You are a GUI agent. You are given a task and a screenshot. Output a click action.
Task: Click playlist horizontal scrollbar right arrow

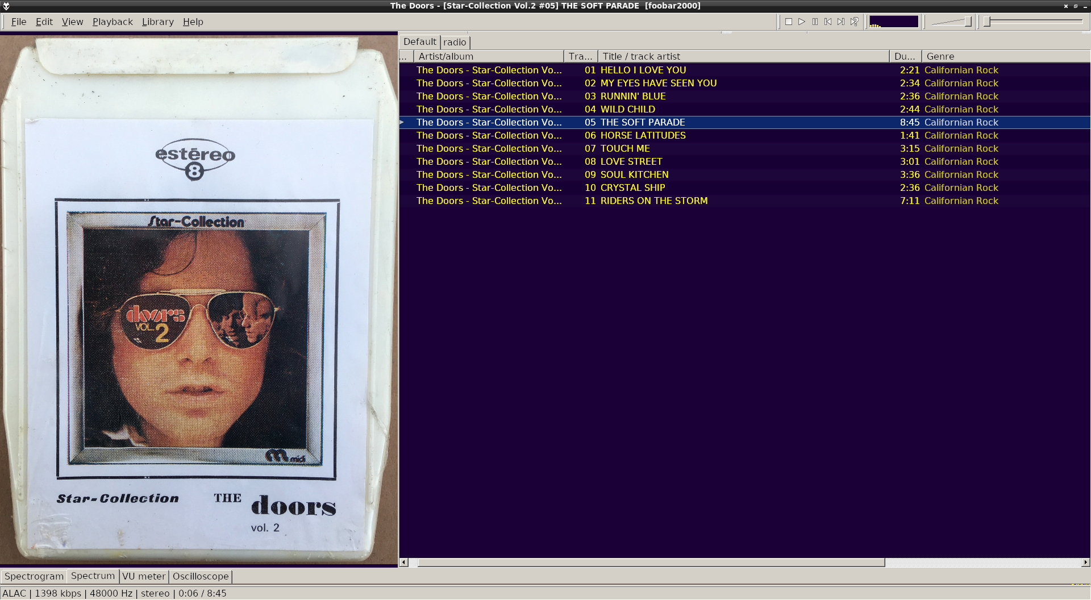1085,562
